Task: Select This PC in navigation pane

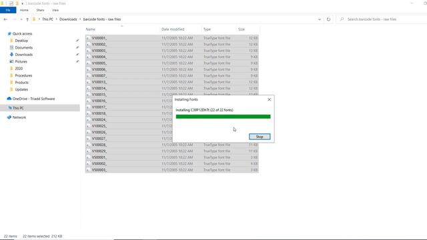Action: coord(18,108)
